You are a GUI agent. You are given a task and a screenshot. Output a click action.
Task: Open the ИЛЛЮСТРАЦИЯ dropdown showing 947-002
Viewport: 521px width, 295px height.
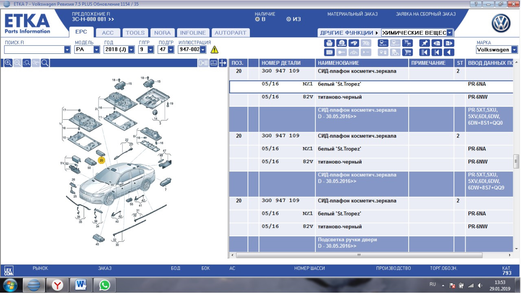[x=203, y=50]
